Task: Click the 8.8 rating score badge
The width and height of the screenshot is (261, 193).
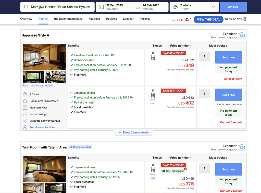Action: click(x=241, y=36)
